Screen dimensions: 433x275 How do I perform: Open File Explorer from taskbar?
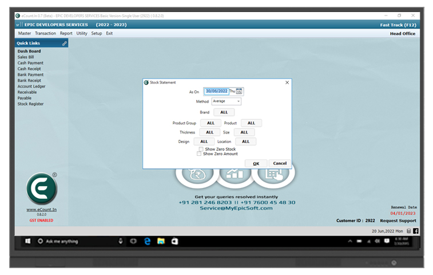161,241
